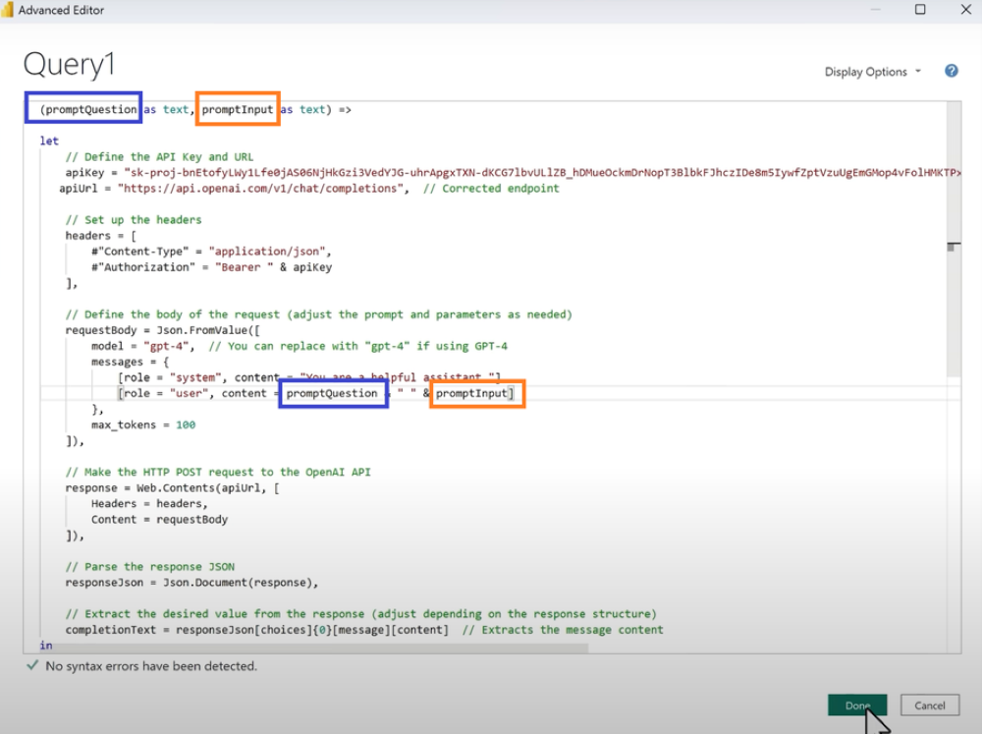Click promptQuestion in the user content line
Screen dimensions: 982x734
click(x=332, y=393)
